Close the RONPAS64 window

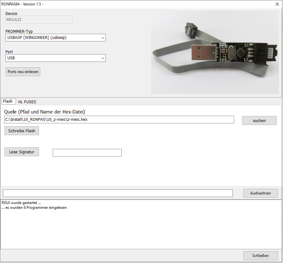click(x=277, y=4)
